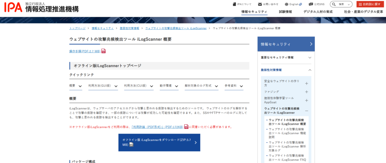The height and width of the screenshot is (163, 386).
Task: Collapse the iLogScanner sidebar section minus icon
Action: point(306,111)
